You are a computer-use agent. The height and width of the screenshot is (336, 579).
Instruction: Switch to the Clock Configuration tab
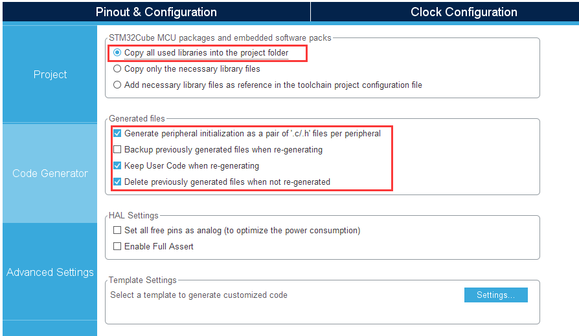click(x=464, y=12)
